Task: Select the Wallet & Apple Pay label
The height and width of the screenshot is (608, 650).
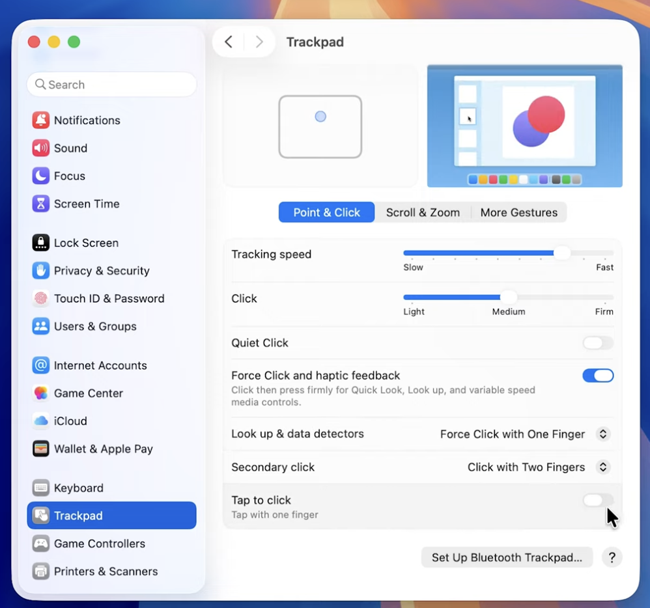Action: click(x=103, y=449)
